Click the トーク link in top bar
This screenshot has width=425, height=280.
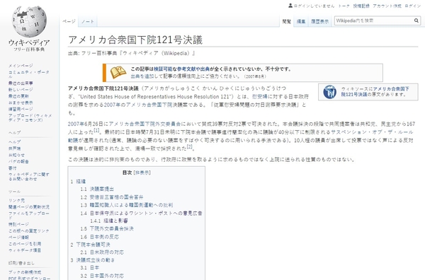pyautogui.click(x=344, y=6)
